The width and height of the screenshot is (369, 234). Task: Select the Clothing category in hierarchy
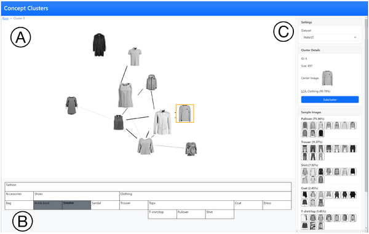click(x=205, y=196)
